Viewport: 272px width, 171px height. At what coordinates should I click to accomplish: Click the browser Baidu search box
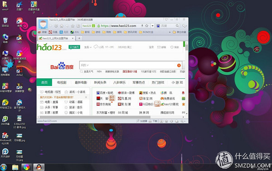168,26
